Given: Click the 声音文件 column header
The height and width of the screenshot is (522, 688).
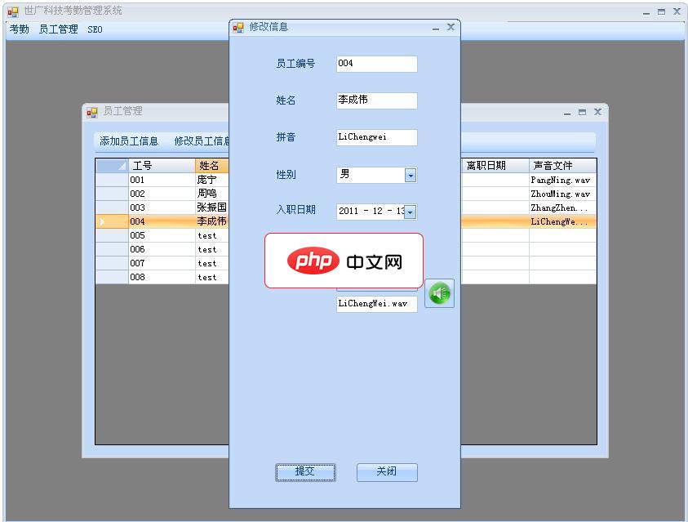Looking at the screenshot, I should point(563,166).
